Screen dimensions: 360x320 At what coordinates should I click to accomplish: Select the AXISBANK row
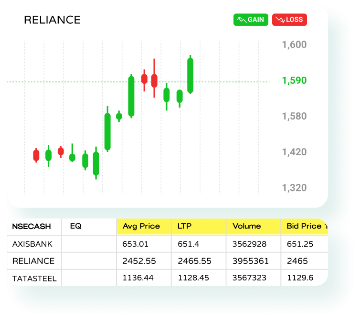(x=32, y=244)
